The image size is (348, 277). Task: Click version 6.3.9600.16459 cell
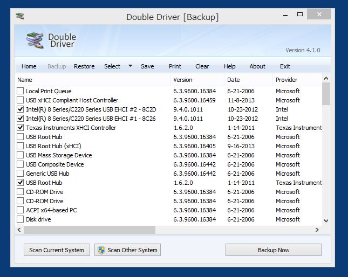click(x=194, y=100)
